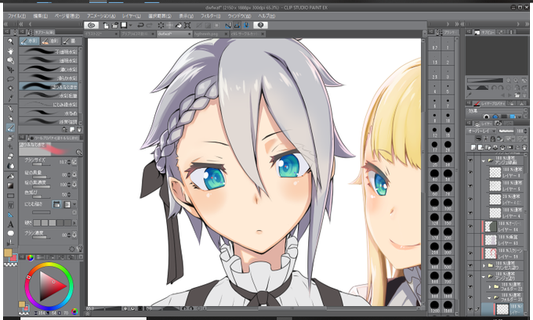Viewport: 533px width, 320px height.
Task: Select the watercolor sub tool group tab
Action: [29, 41]
